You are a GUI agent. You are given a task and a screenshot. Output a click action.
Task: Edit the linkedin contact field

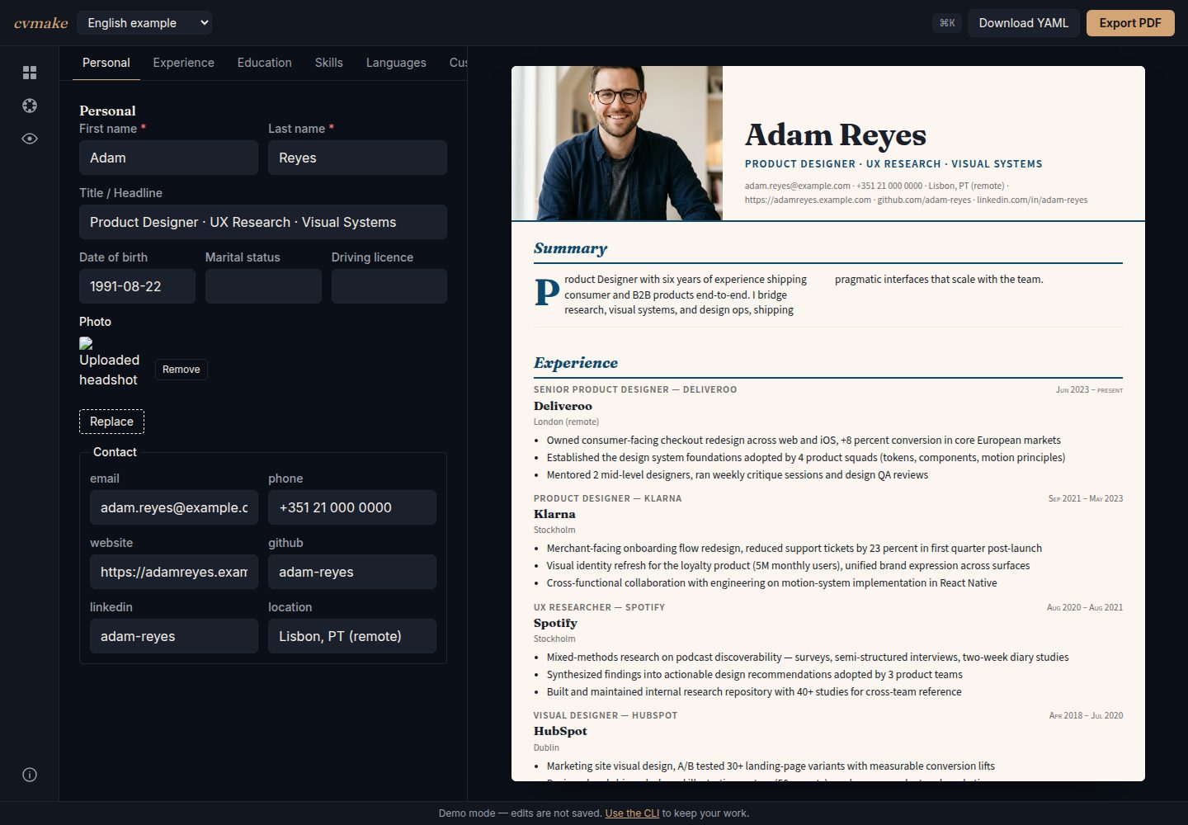pos(174,636)
